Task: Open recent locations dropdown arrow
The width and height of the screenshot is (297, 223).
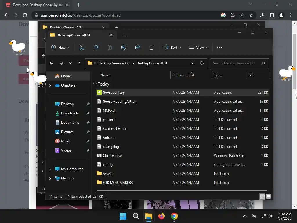Action: pos(70,63)
